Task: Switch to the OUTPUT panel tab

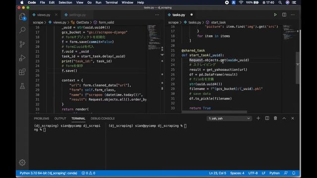Action: [60, 119]
